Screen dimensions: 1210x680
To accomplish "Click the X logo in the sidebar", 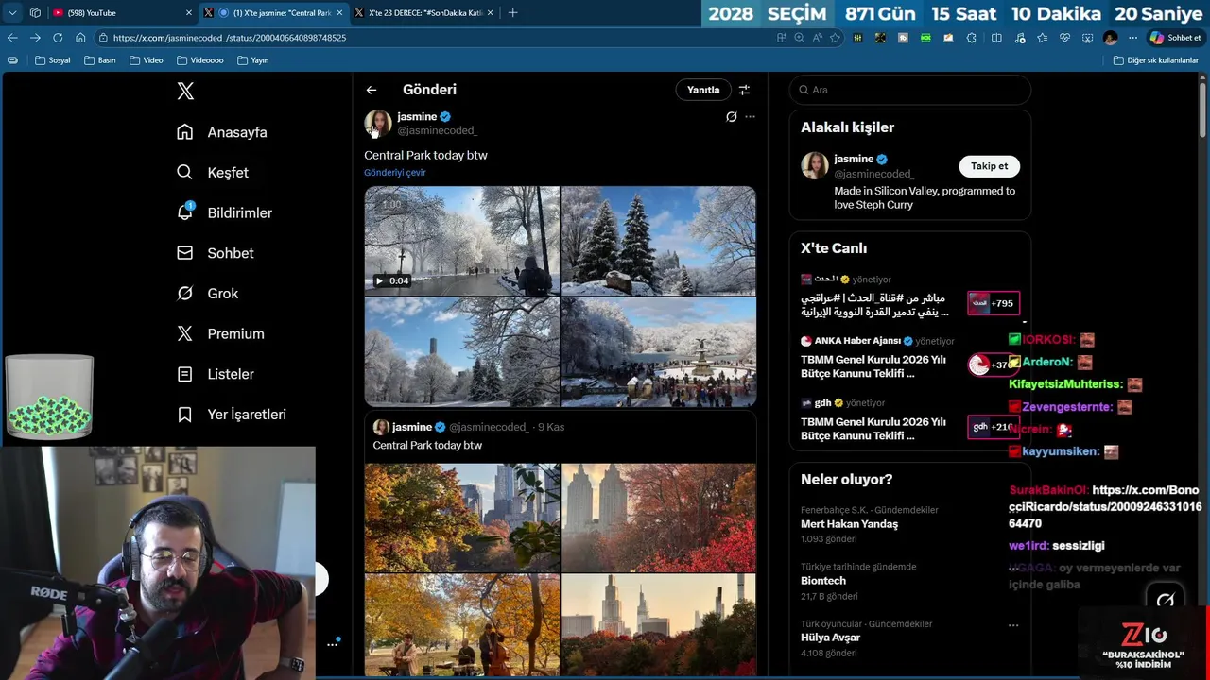I will 185,91.
